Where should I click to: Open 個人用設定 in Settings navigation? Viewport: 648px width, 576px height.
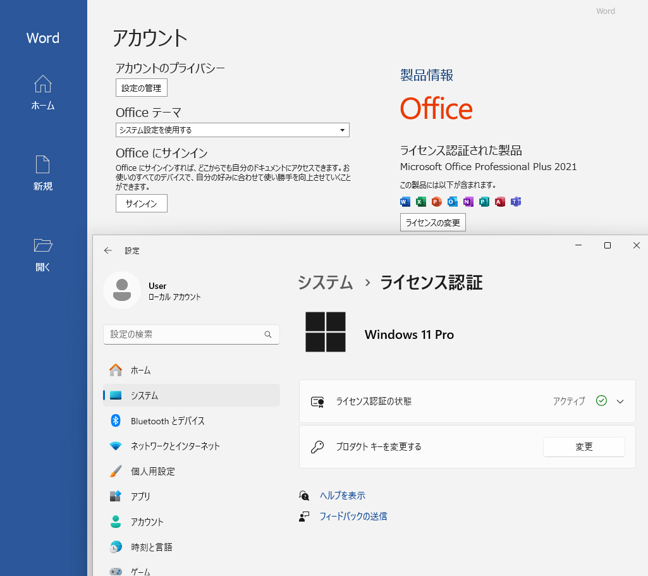coord(192,471)
